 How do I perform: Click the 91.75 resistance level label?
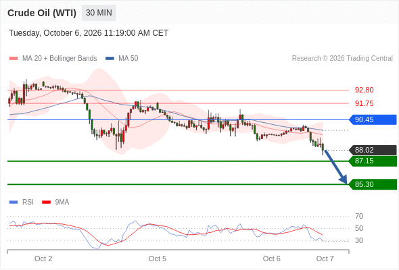point(364,103)
